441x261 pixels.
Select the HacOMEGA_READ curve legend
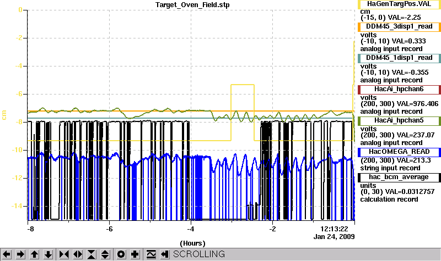(x=399, y=152)
